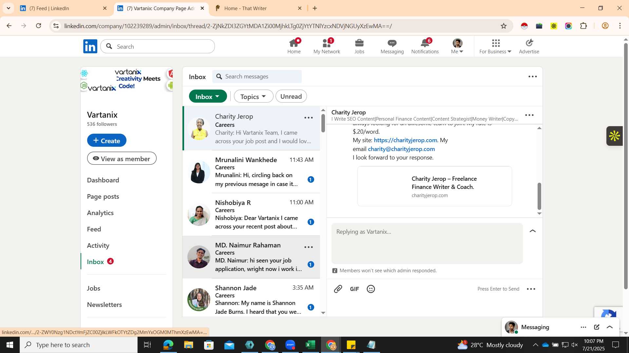Open Analytics in sidebar

click(x=100, y=213)
